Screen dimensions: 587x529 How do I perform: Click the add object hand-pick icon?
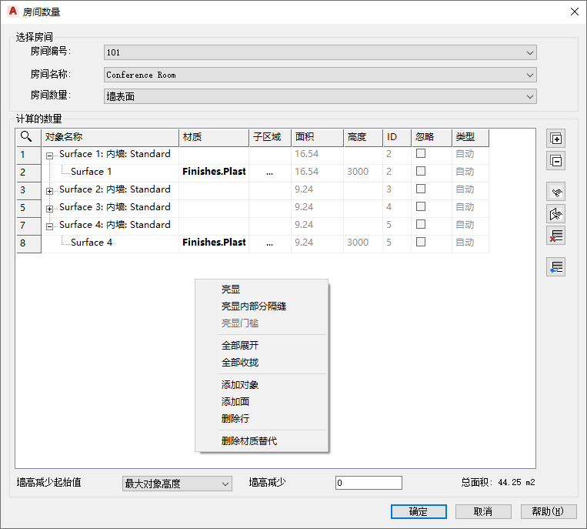tap(555, 193)
